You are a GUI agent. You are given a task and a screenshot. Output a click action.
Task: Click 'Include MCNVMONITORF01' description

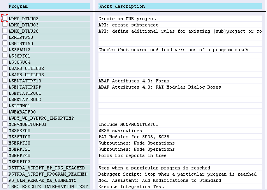[128, 124]
